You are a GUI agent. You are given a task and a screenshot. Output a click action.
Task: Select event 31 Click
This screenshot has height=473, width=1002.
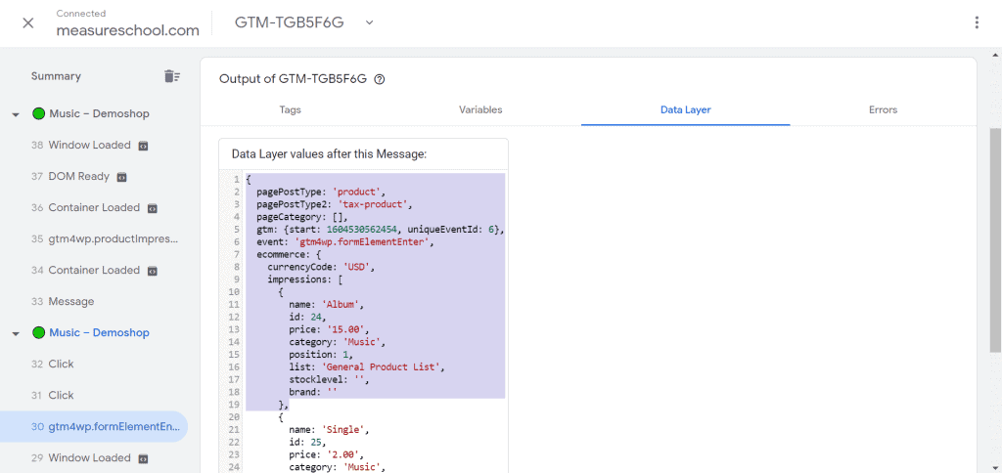click(53, 395)
